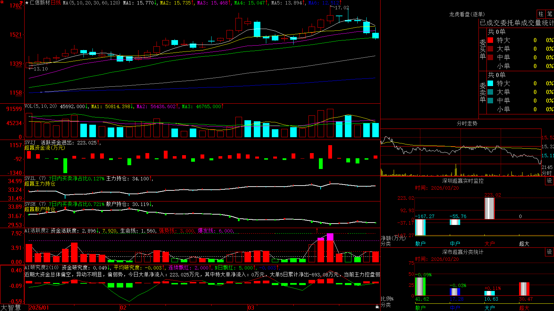
Task: Open 设 settings of 深市超赢分类统计 panel
Action: pyautogui.click(x=549, y=252)
